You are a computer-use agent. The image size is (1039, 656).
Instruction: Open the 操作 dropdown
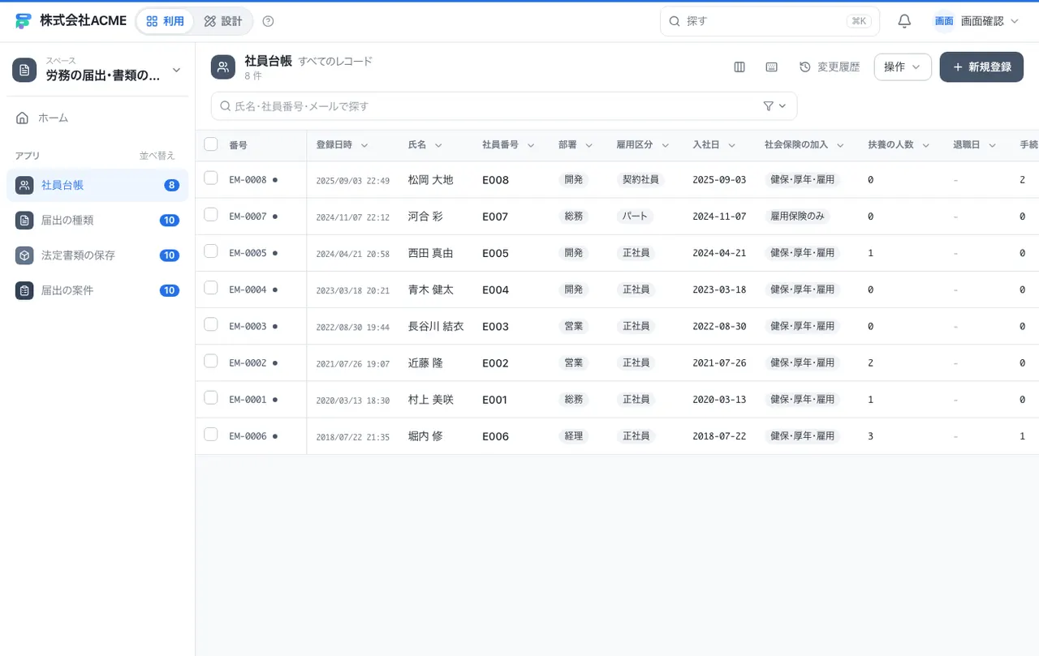[x=903, y=67]
